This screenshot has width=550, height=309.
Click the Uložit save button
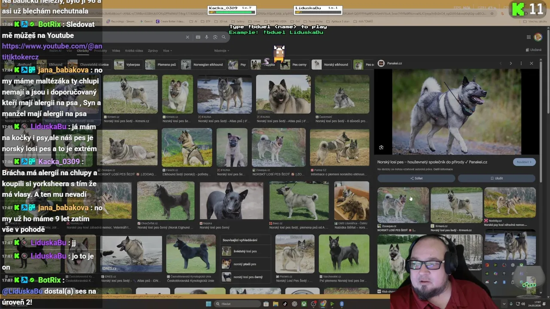point(497,178)
